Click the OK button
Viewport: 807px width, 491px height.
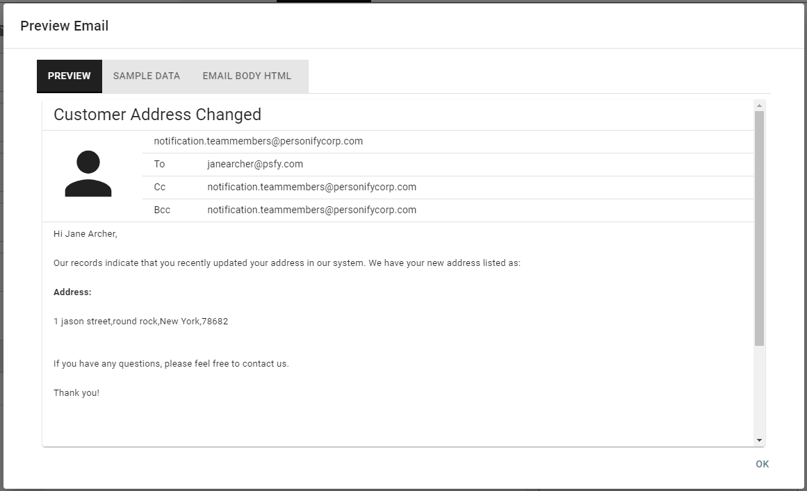pyautogui.click(x=763, y=464)
